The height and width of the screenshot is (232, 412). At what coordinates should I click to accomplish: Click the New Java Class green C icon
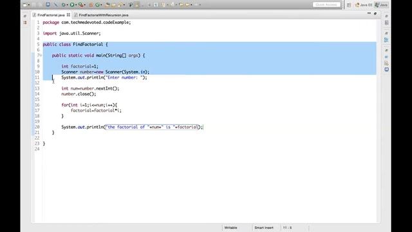click(97, 5)
